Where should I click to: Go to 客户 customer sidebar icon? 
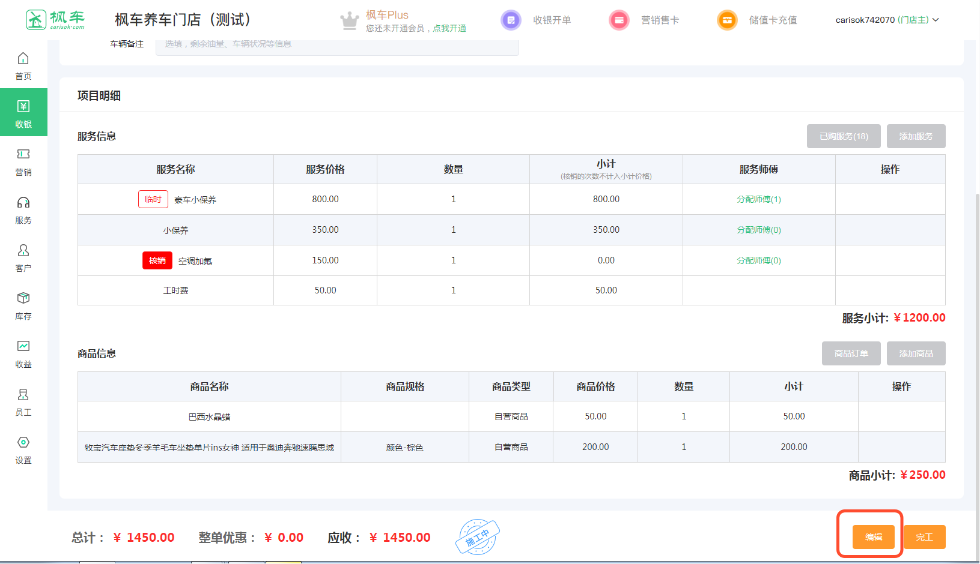(x=23, y=251)
